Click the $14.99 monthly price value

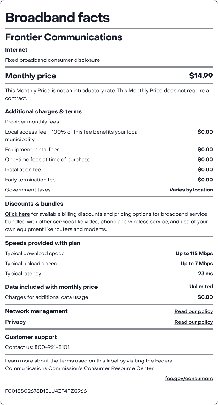pyautogui.click(x=201, y=76)
